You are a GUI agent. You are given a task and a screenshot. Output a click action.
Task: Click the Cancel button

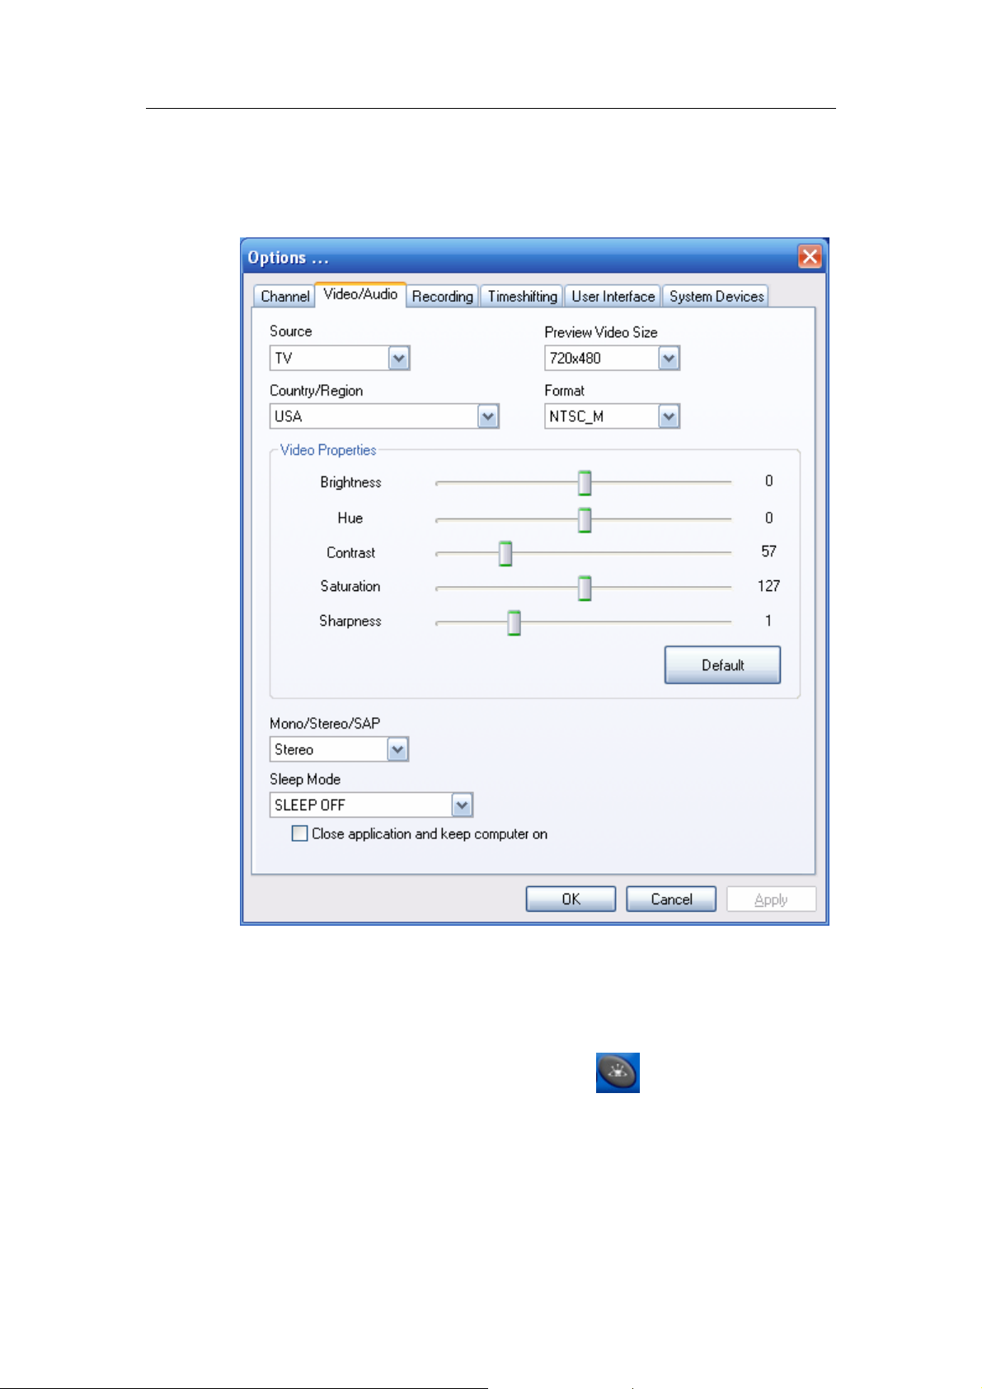tap(671, 899)
